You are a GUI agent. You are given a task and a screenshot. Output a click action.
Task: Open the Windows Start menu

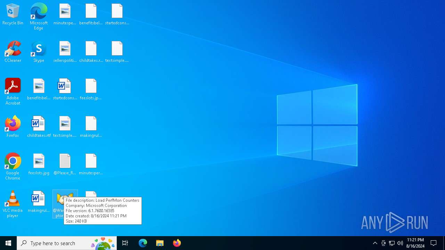pyautogui.click(x=8, y=243)
